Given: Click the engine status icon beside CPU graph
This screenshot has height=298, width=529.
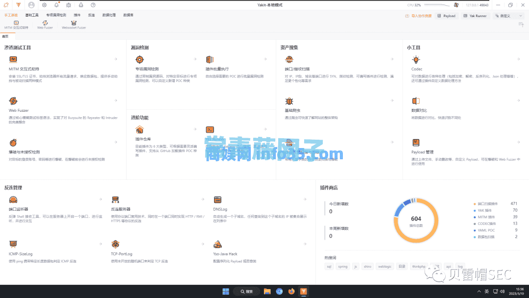Looking at the screenshot, I should pyautogui.click(x=456, y=5).
